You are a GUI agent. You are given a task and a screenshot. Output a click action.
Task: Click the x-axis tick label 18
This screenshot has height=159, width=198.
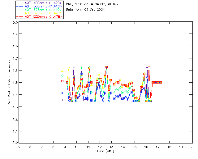[x=169, y=147]
